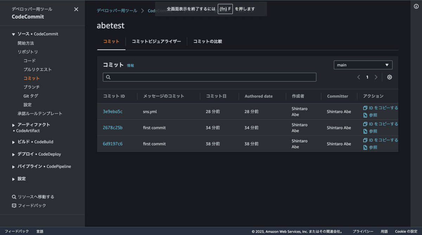Open table preferences gear icon
The height and width of the screenshot is (235, 422).
390,77
